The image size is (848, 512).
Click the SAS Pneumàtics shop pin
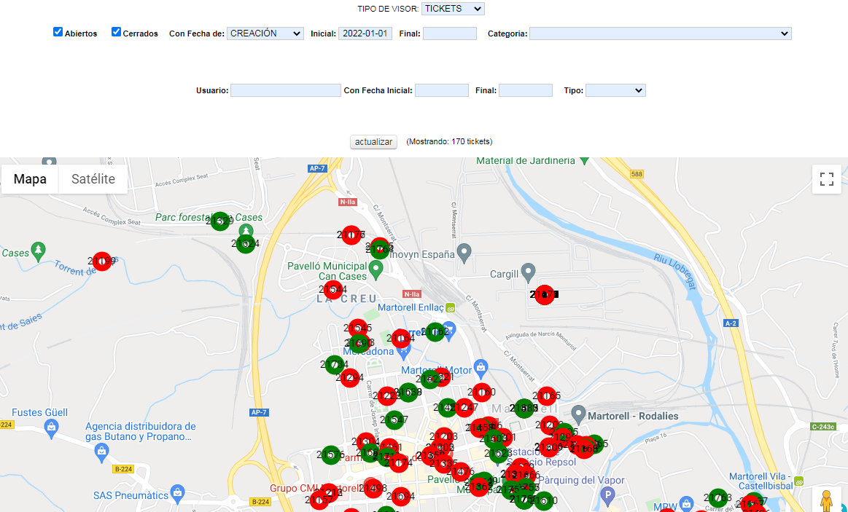coord(176,493)
